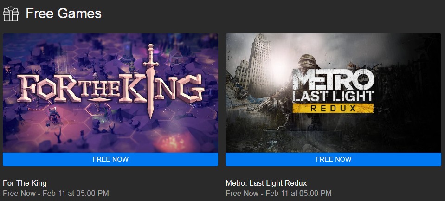Screen dimensions: 445x201
Task: Click Metro's Free Now - Feb 11 date text
Action: (279, 193)
